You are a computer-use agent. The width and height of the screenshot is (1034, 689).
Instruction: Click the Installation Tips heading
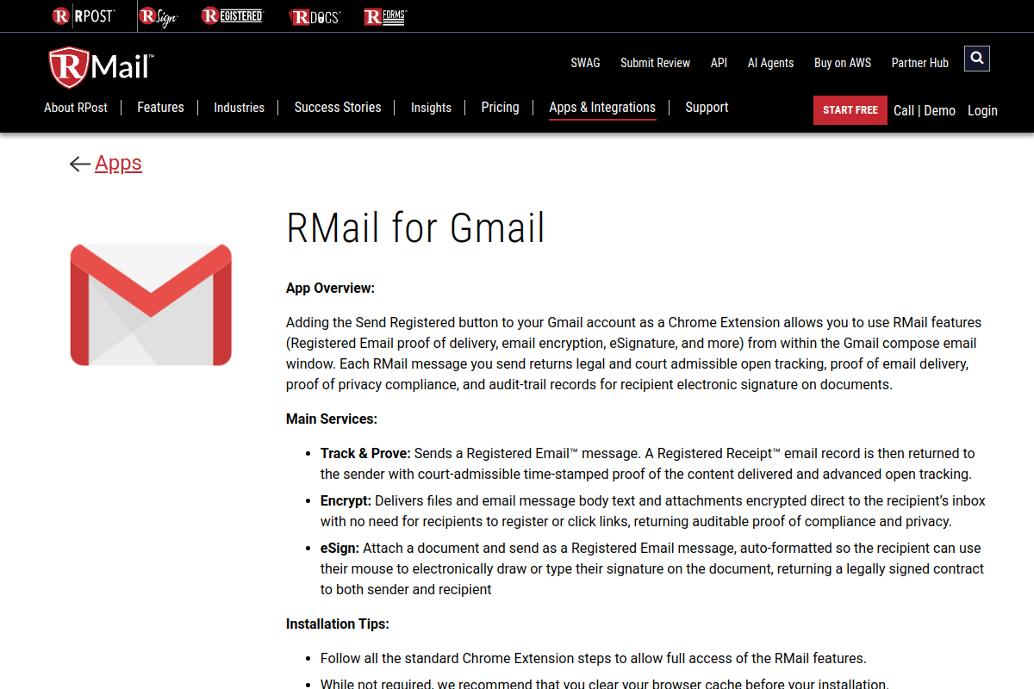[338, 624]
